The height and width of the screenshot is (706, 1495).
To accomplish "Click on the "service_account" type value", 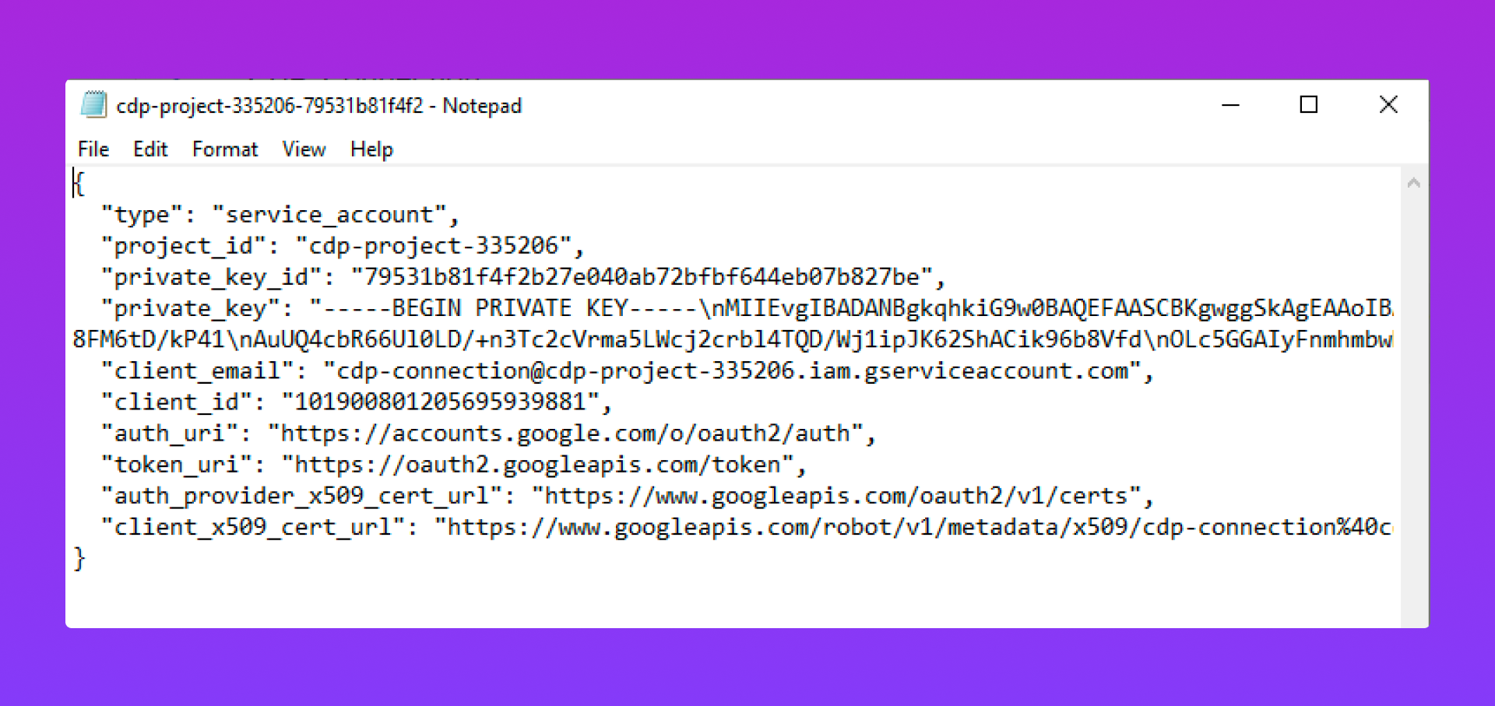I will pyautogui.click(x=329, y=215).
